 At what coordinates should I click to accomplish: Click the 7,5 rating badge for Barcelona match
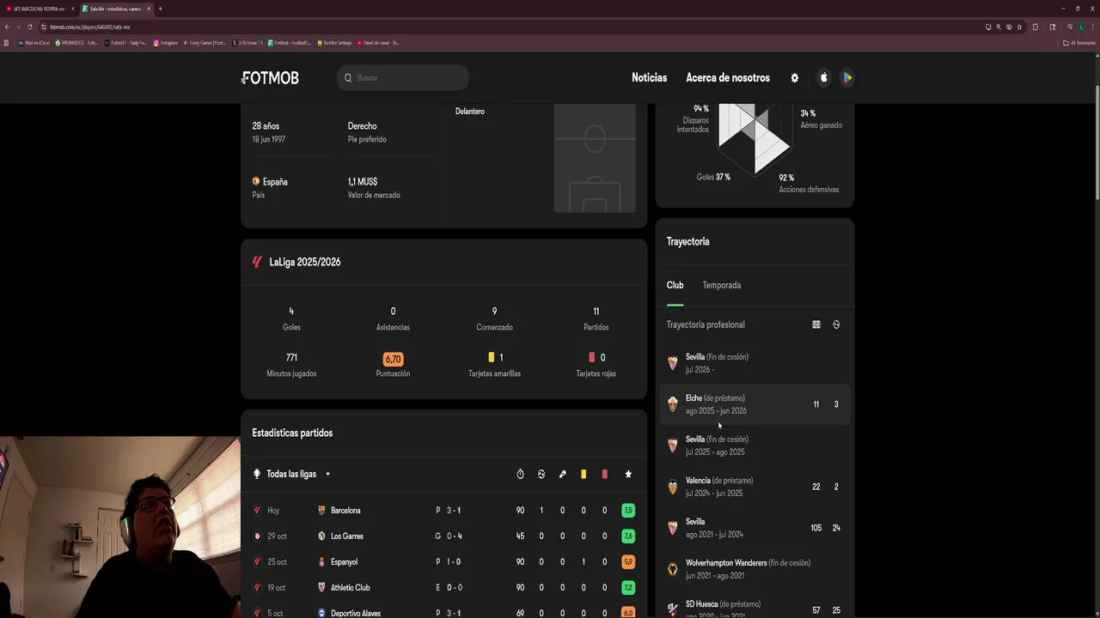click(x=628, y=510)
